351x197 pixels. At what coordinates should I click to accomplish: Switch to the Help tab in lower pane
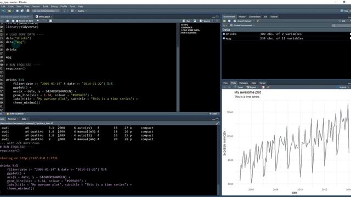[253, 83]
